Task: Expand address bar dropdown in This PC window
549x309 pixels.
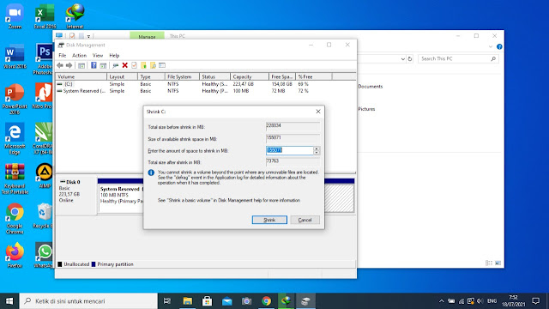Action: click(x=403, y=59)
